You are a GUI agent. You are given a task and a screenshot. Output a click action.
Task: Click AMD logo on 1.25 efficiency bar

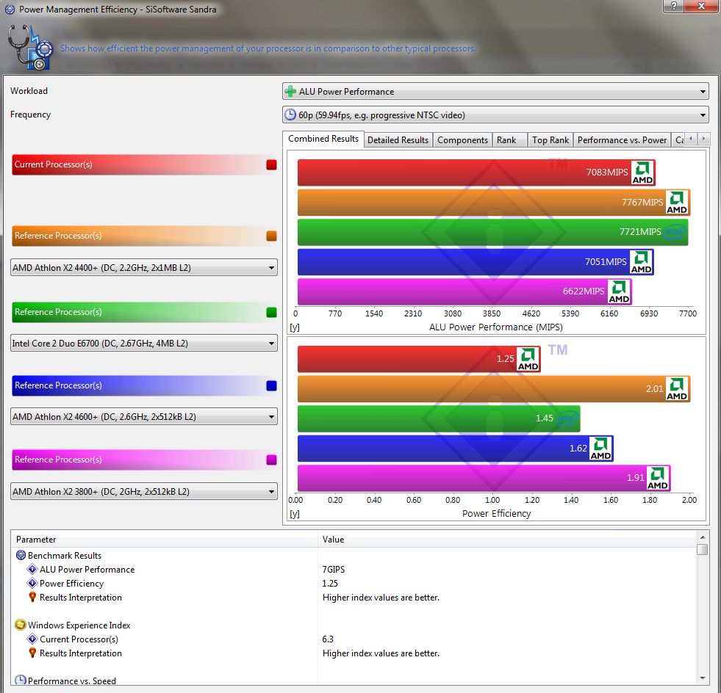pos(528,359)
